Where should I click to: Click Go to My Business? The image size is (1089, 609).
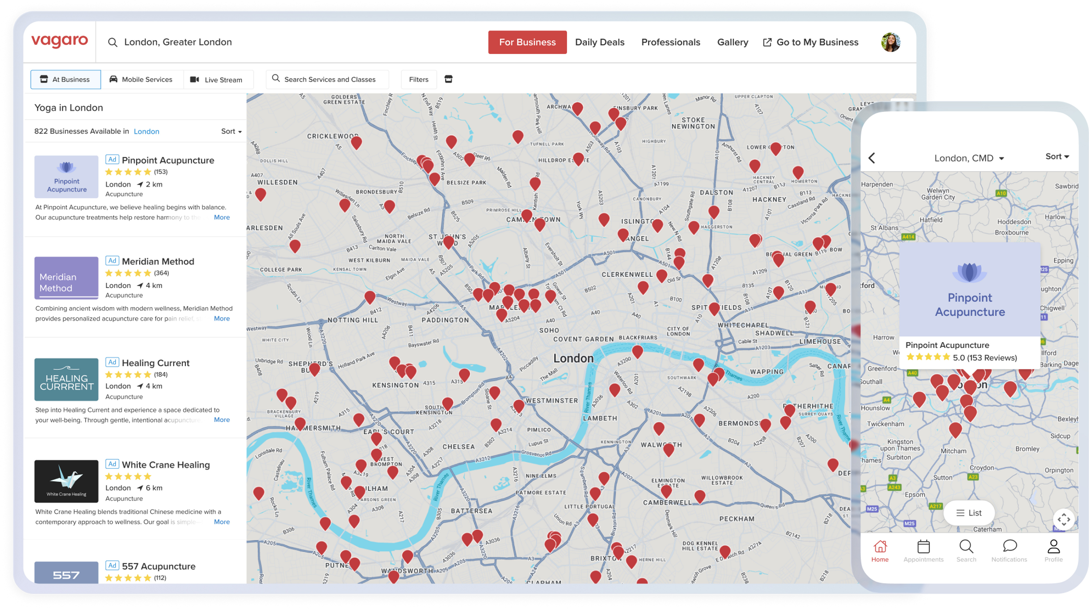811,42
